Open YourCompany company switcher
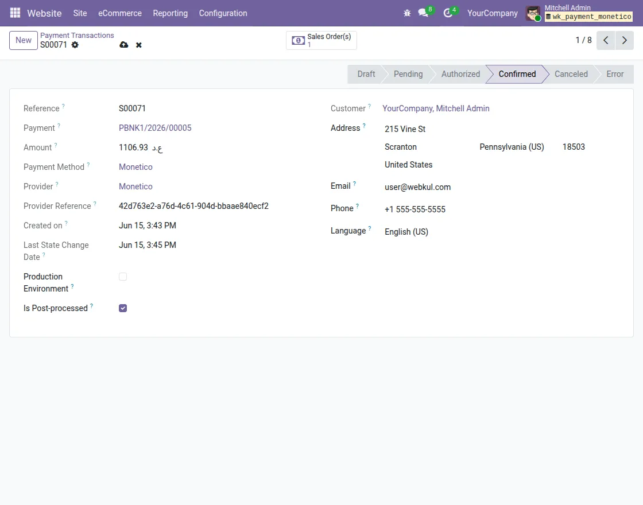The height and width of the screenshot is (505, 643). coord(492,13)
